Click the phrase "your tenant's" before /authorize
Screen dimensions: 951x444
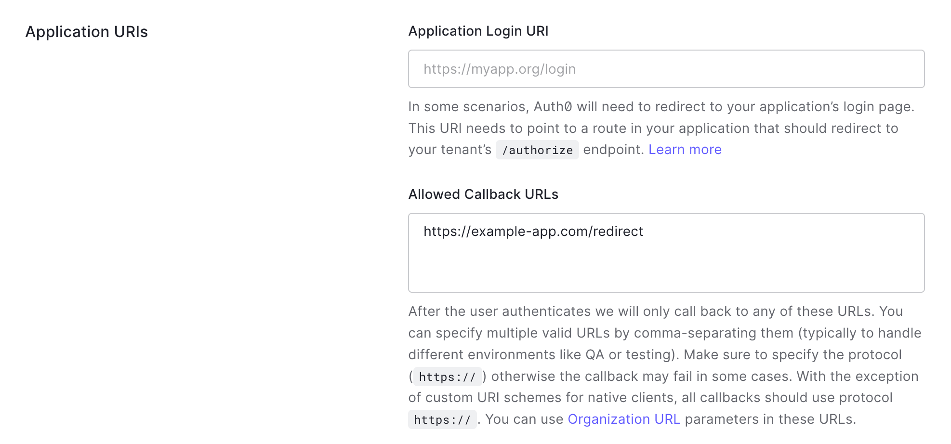[x=449, y=150]
